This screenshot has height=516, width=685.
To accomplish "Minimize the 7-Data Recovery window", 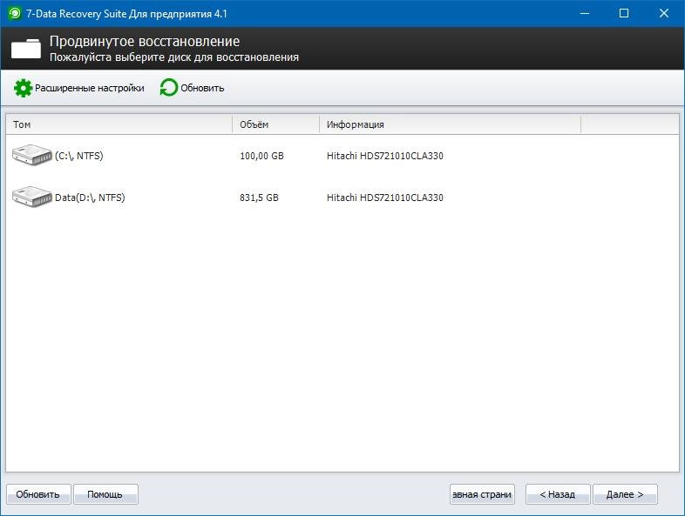I will pos(585,14).
